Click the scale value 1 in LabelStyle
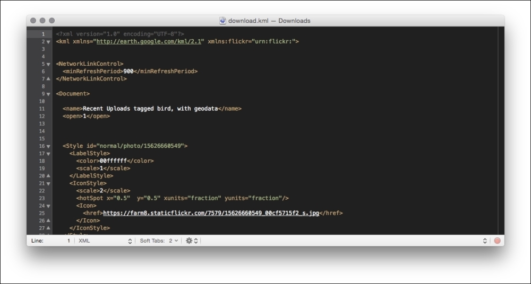This screenshot has height=284, width=531. [x=101, y=168]
